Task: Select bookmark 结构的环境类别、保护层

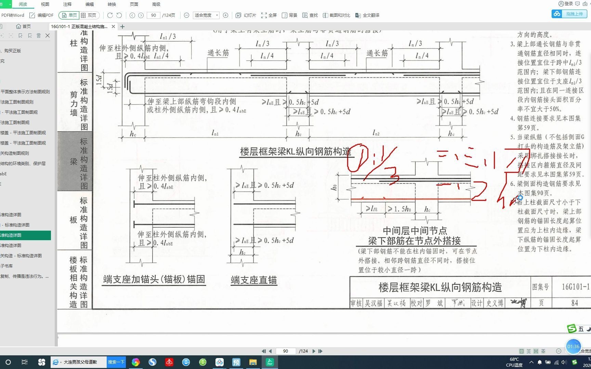Action: pos(23,163)
